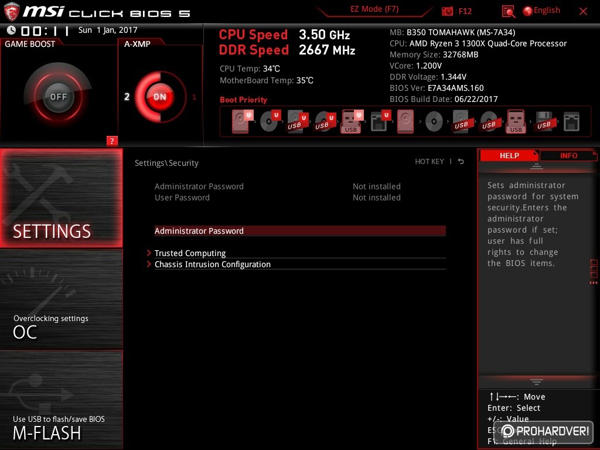The height and width of the screenshot is (450, 600).
Task: Click the system time 00:11
Action: [x=45, y=30]
